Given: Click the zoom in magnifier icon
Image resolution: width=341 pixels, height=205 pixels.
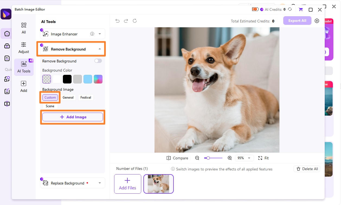Looking at the screenshot, I should [x=230, y=158].
